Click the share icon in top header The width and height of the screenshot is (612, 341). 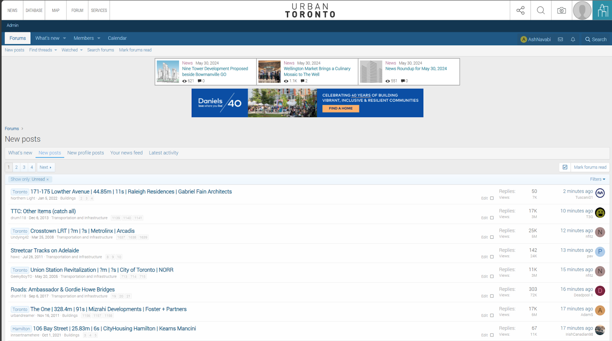[520, 10]
